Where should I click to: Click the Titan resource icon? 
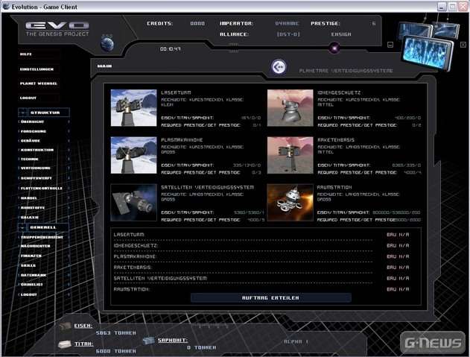(x=65, y=344)
